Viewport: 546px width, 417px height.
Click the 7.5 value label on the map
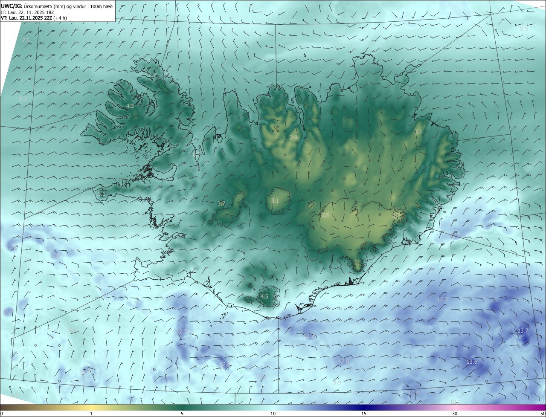point(26,40)
